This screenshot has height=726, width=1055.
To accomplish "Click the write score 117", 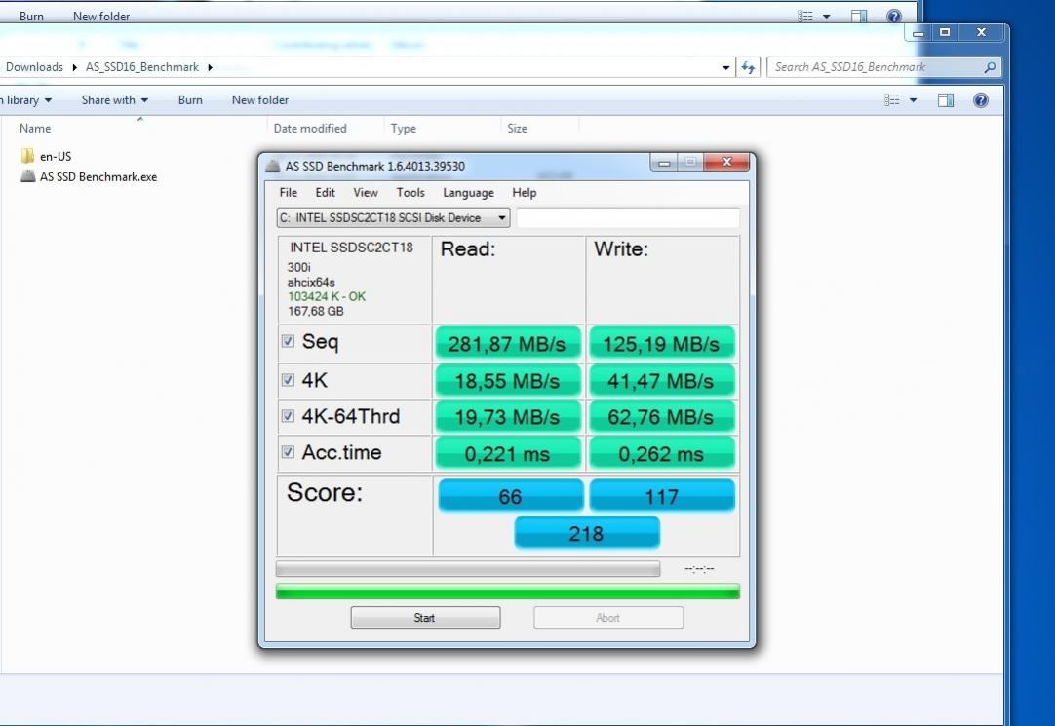I will tap(662, 495).
